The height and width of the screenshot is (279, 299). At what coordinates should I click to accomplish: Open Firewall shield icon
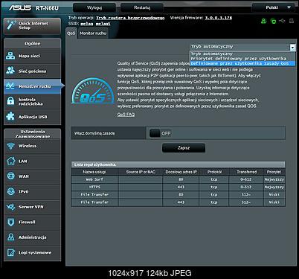pyautogui.click(x=10, y=222)
